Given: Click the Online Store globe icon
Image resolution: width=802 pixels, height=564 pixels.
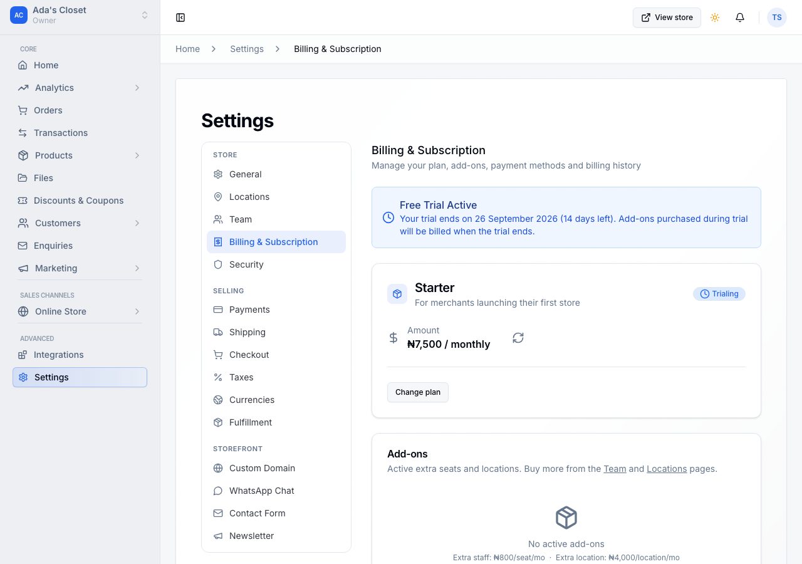Looking at the screenshot, I should pos(23,311).
